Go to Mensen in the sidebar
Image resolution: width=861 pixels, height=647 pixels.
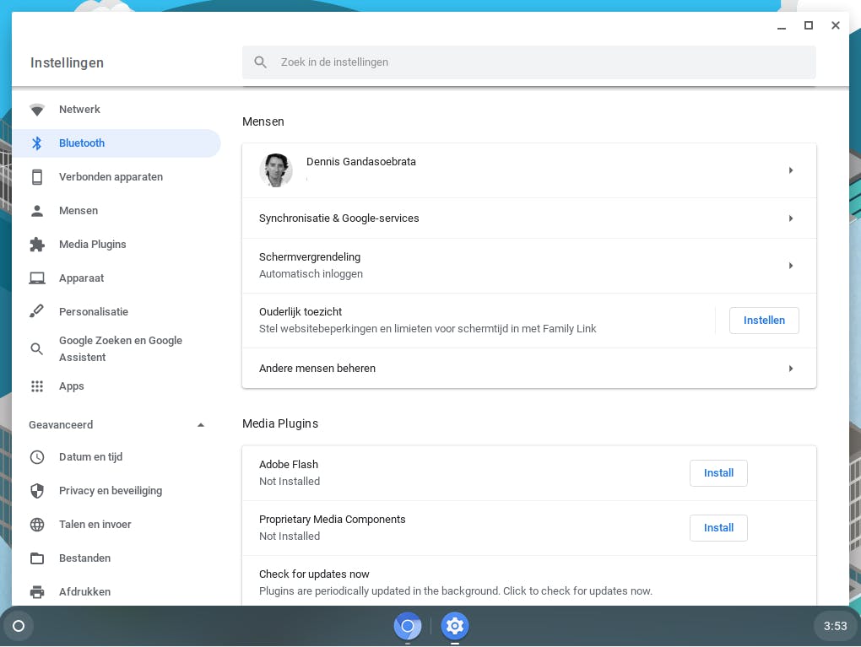79,211
